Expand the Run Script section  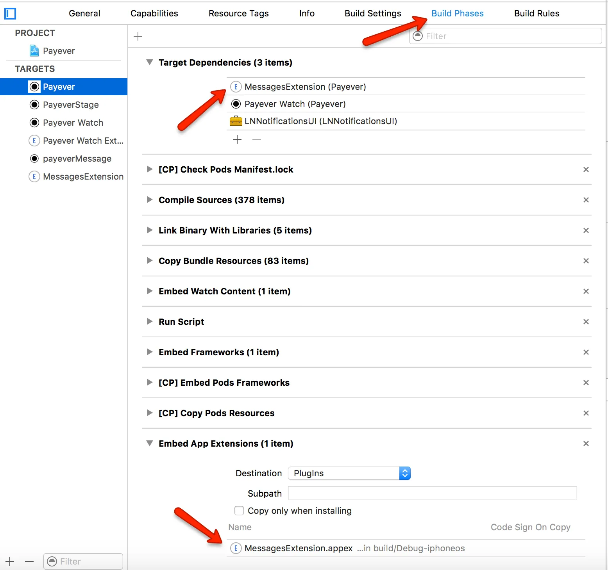click(149, 321)
